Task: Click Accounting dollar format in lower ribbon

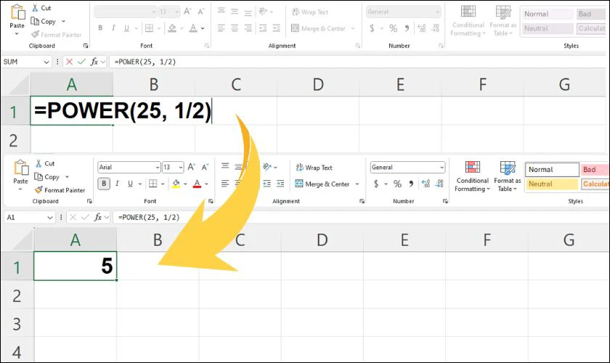Action: tap(376, 184)
